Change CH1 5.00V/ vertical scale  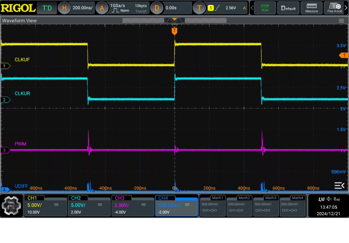34,205
